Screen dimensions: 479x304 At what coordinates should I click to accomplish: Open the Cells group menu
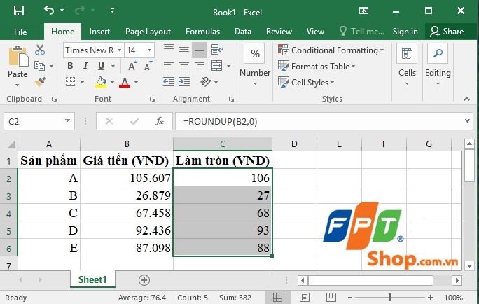[x=407, y=64]
